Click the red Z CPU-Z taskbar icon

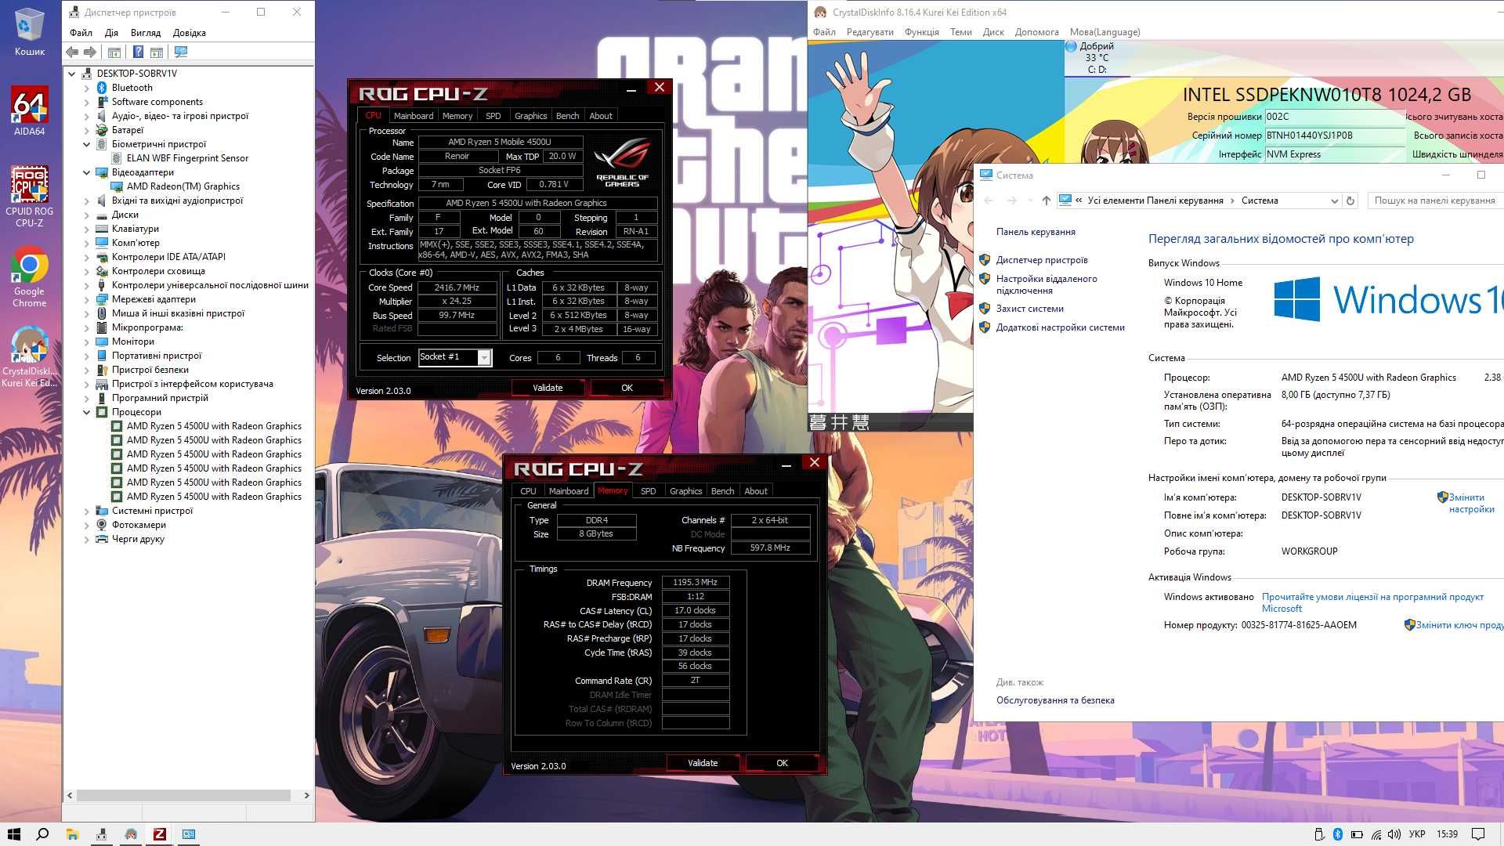(x=160, y=834)
